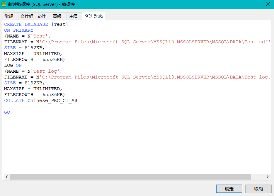
Task: Click the horizontal scrollbar thumb
Action: click(130, 177)
